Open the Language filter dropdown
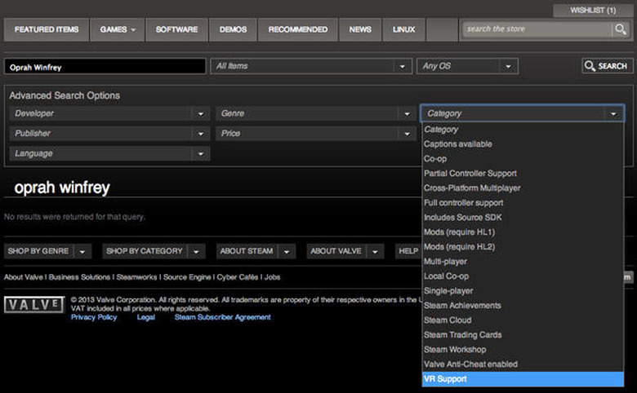Image resolution: width=637 pixels, height=393 pixels. (201, 153)
